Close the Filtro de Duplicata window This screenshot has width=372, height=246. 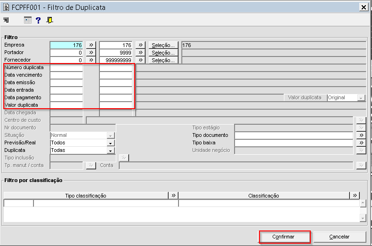coord(364,8)
